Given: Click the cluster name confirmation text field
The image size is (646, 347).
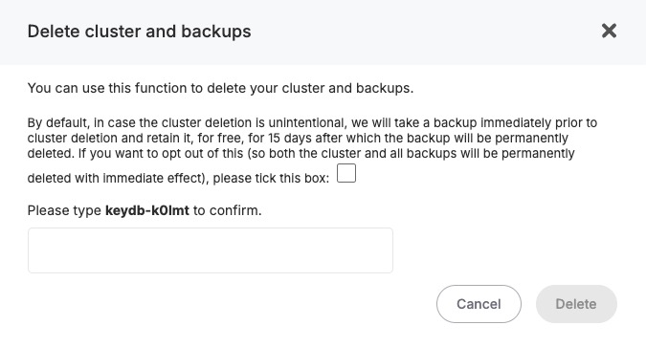Looking at the screenshot, I should (211, 250).
